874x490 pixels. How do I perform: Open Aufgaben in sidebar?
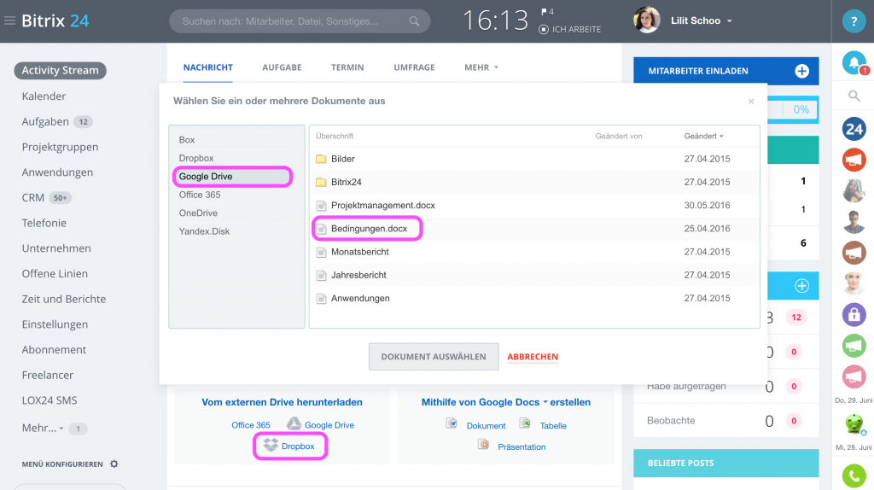pyautogui.click(x=45, y=121)
